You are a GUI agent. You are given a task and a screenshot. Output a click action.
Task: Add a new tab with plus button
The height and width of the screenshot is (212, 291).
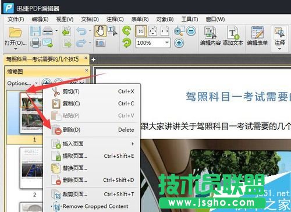[x=94, y=59]
